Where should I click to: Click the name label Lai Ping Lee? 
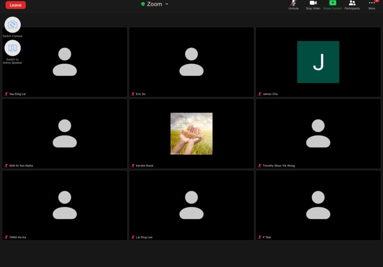pos(144,237)
